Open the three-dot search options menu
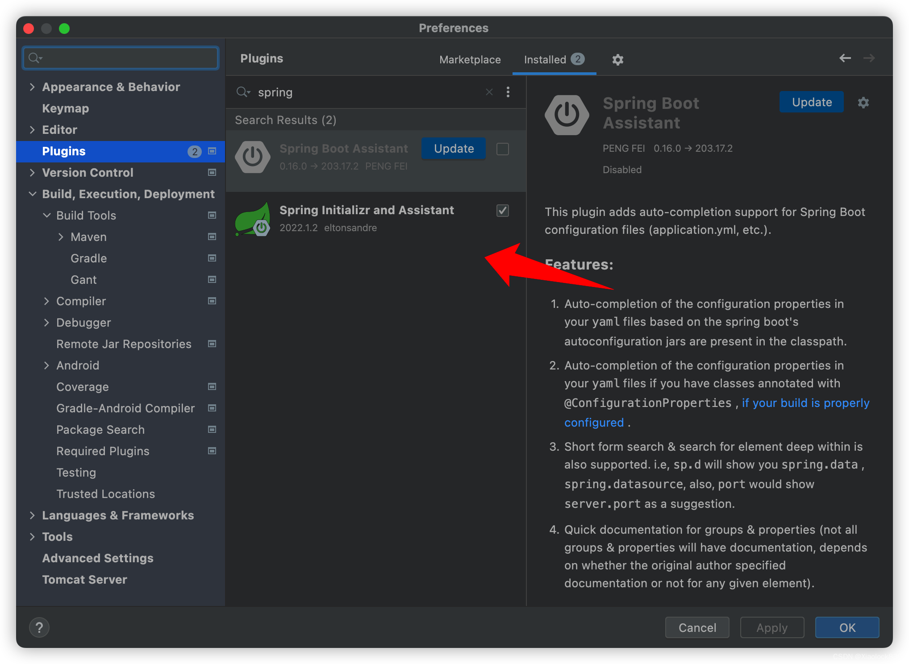 coord(508,92)
